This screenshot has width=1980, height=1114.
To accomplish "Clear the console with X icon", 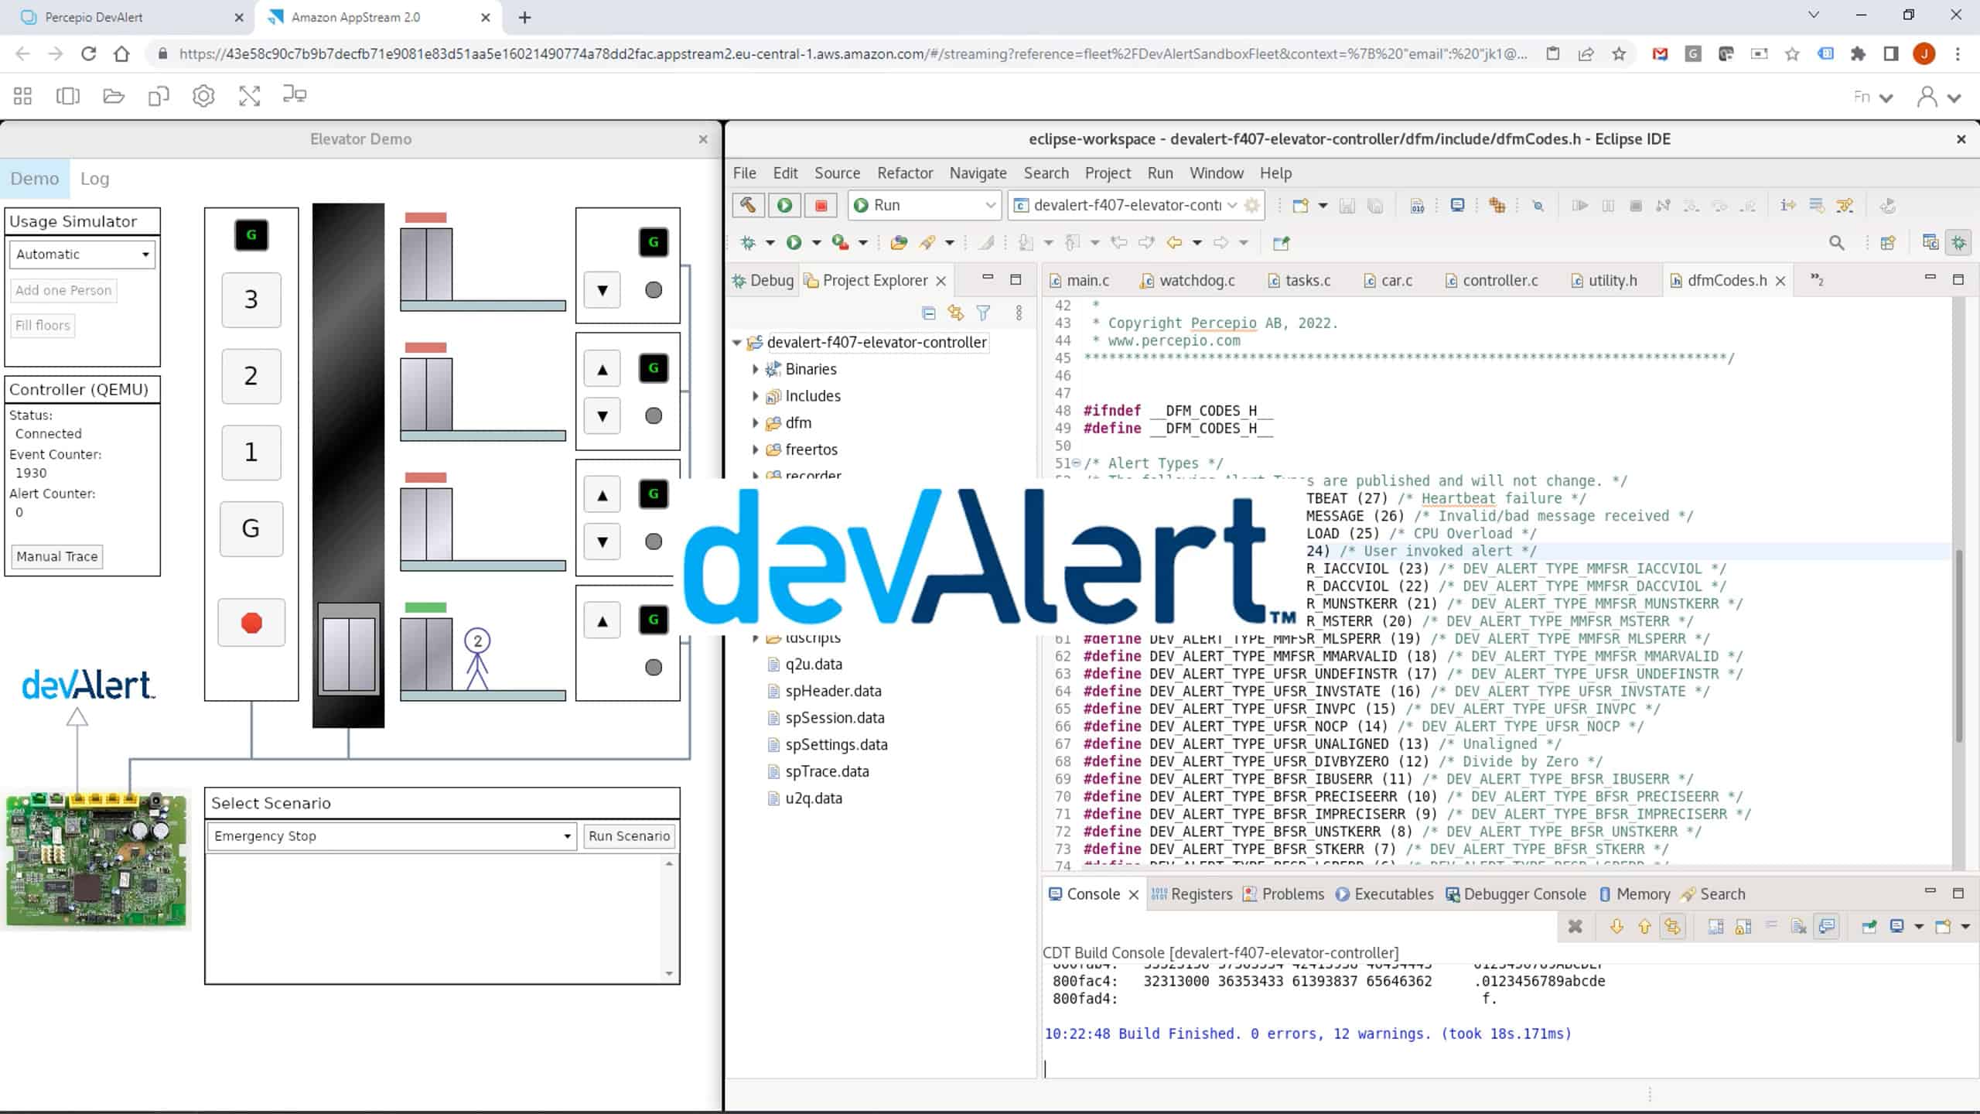I will [x=1575, y=927].
